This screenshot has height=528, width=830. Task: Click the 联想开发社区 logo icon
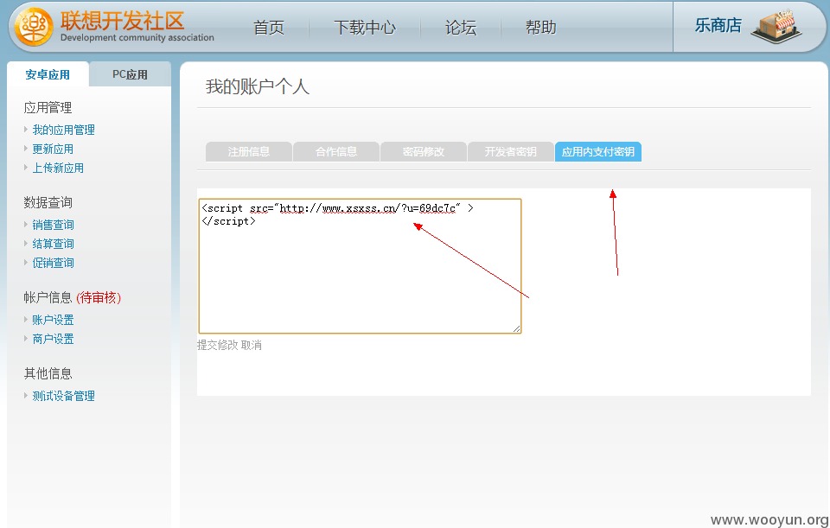click(x=34, y=27)
